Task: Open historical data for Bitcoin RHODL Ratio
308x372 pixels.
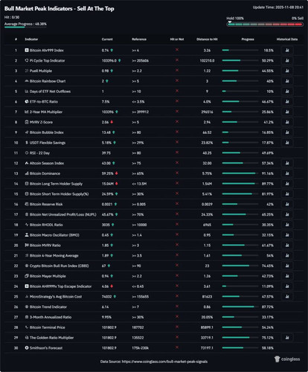Action: (287, 225)
